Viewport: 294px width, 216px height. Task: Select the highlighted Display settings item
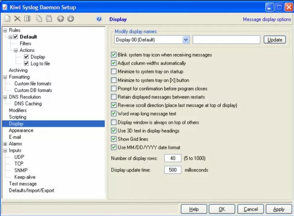pos(54,124)
